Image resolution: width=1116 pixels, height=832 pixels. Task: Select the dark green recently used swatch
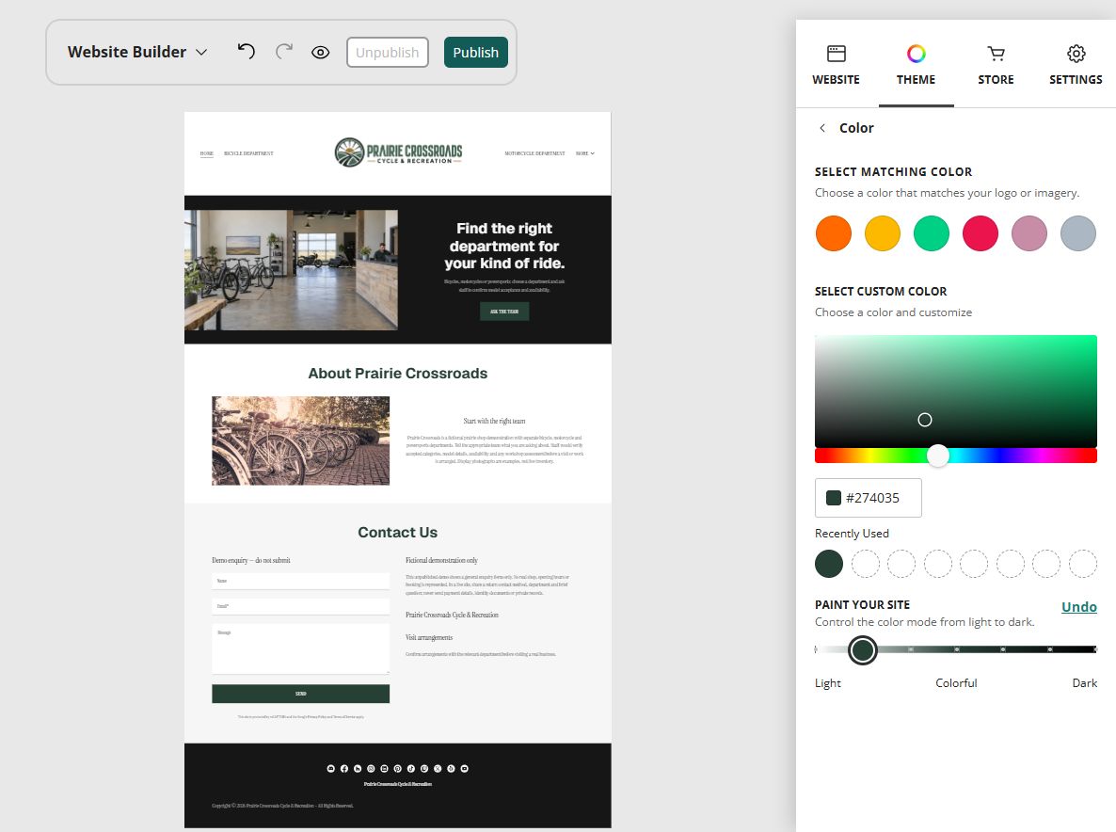click(828, 564)
